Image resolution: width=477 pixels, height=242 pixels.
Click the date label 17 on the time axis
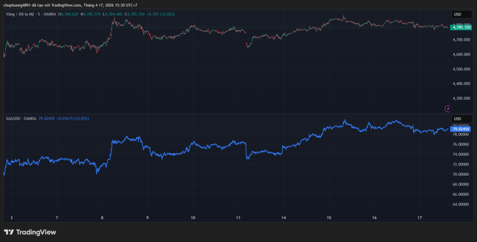point(419,218)
